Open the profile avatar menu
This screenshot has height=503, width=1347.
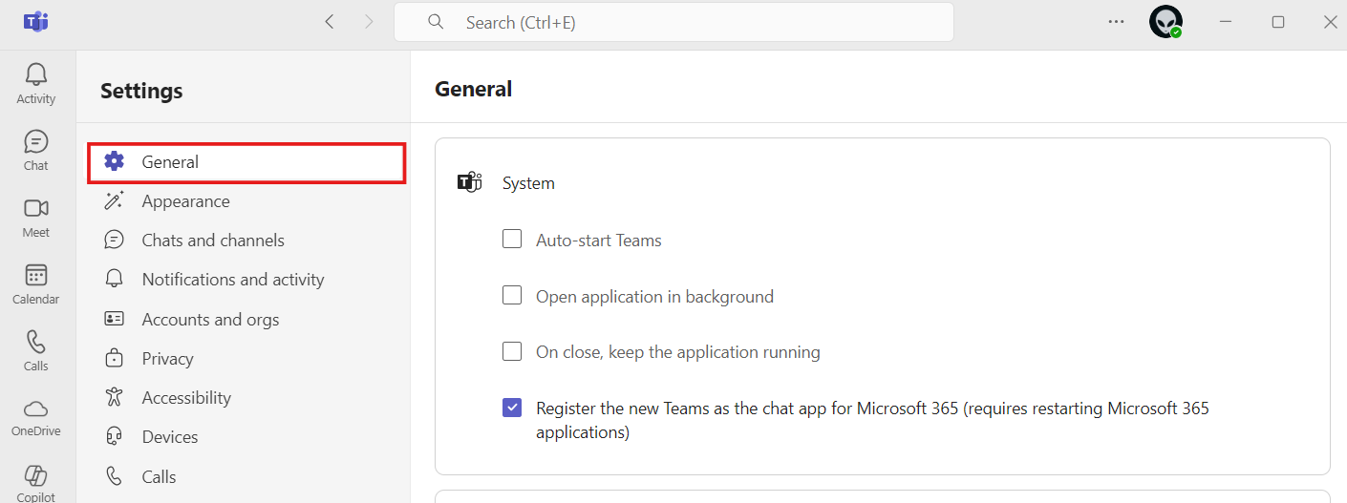point(1165,22)
